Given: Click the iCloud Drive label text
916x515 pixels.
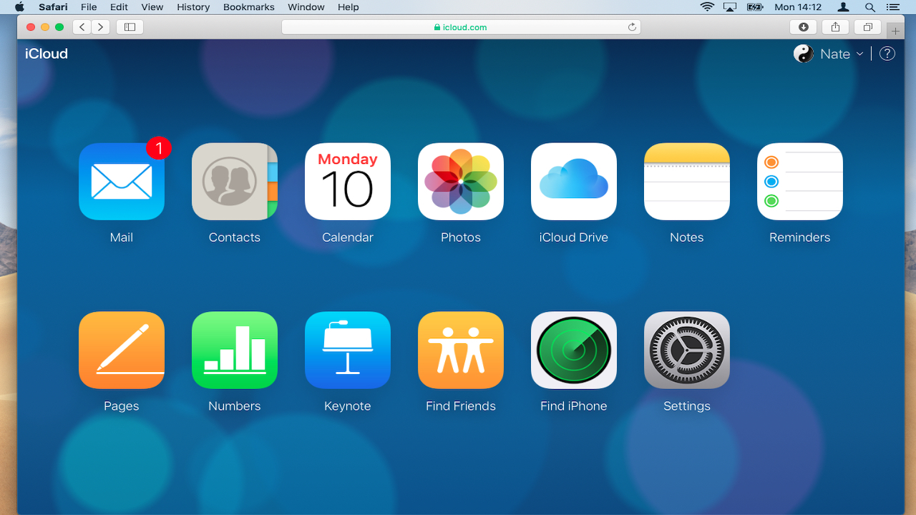Looking at the screenshot, I should pyautogui.click(x=574, y=237).
